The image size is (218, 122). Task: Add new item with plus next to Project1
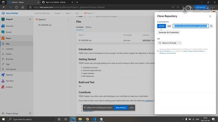point(30,19)
